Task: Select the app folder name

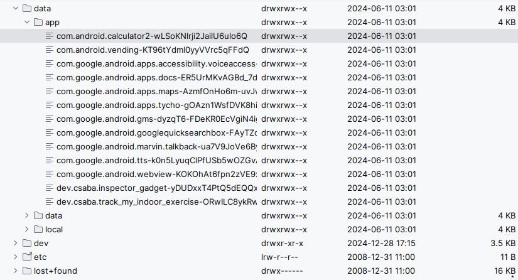Action: click(52, 23)
